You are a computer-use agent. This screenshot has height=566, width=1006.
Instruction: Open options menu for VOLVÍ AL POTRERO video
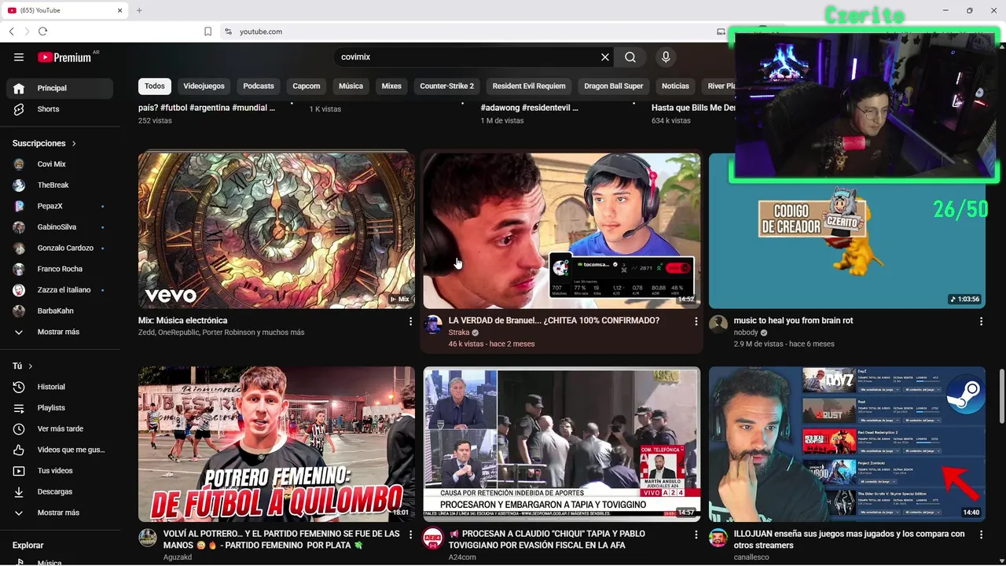(x=410, y=535)
